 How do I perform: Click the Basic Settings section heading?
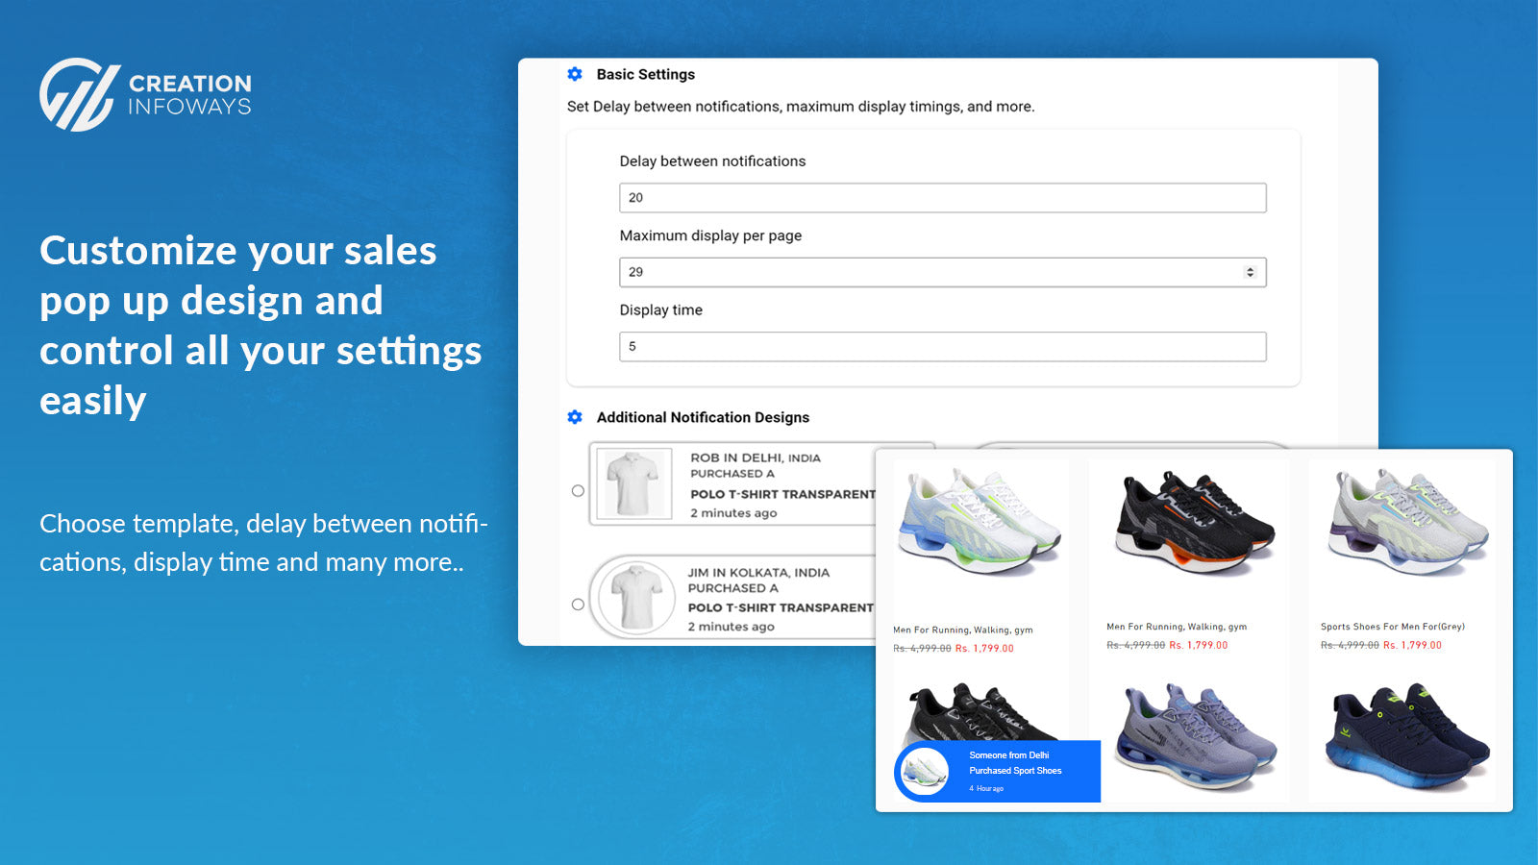[x=645, y=74]
